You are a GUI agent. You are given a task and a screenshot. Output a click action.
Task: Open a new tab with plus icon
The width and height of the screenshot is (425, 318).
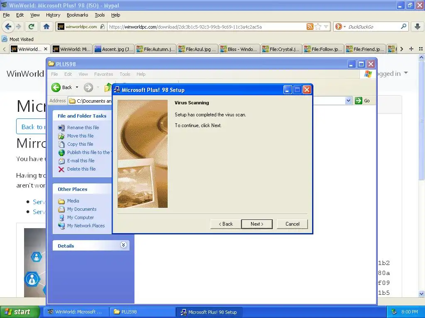coord(411,49)
